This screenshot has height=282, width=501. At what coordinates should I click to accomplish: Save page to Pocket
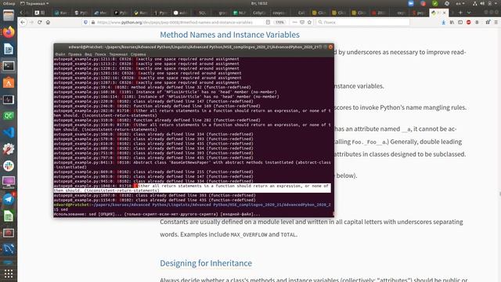pos(302,23)
